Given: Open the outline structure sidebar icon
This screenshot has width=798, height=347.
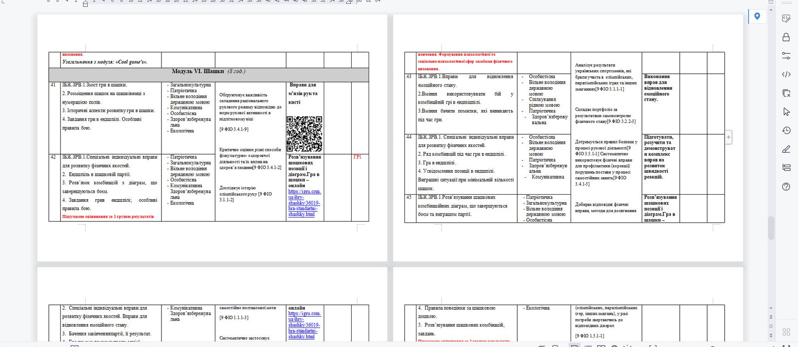Looking at the screenshot, I should pos(786,167).
